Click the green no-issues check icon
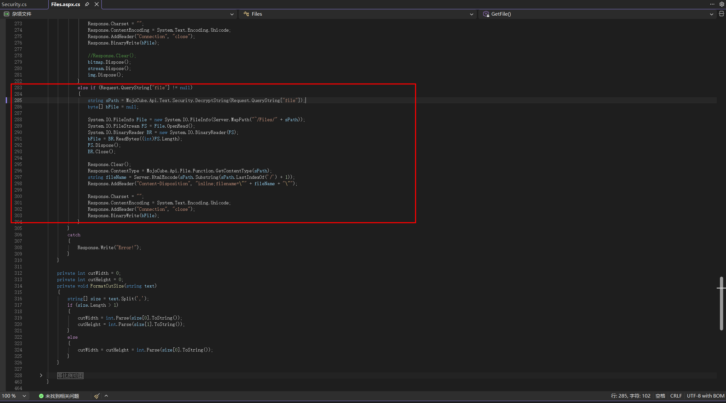The width and height of the screenshot is (726, 403). [x=41, y=396]
